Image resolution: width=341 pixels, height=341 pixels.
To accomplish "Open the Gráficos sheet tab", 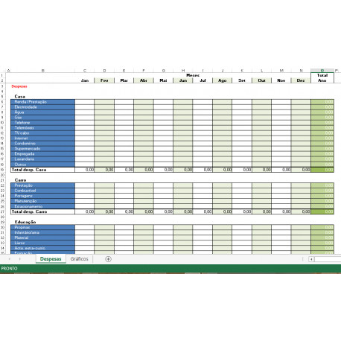I will point(79,258).
